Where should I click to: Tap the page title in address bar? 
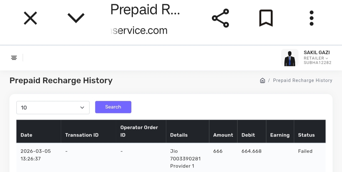pyautogui.click(x=145, y=10)
